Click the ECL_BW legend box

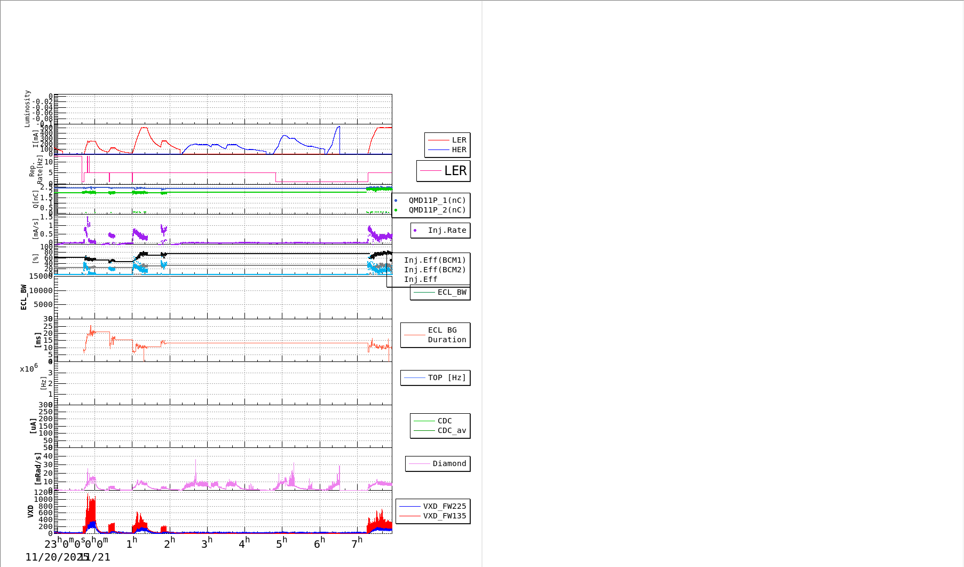click(440, 293)
